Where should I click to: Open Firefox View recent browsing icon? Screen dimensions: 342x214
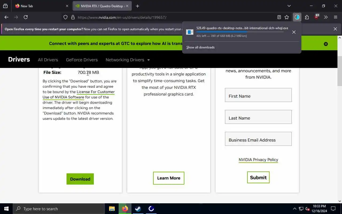(5, 6)
